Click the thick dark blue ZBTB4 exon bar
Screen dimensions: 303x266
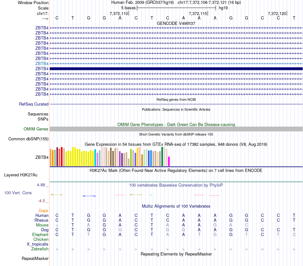pos(176,69)
